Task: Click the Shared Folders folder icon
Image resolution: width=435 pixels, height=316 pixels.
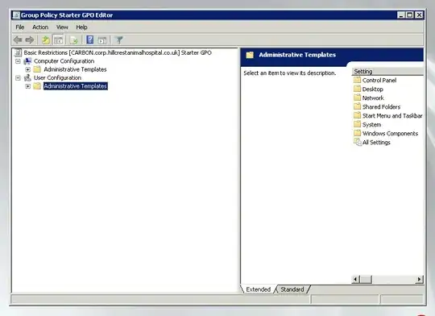Action: 357,106
